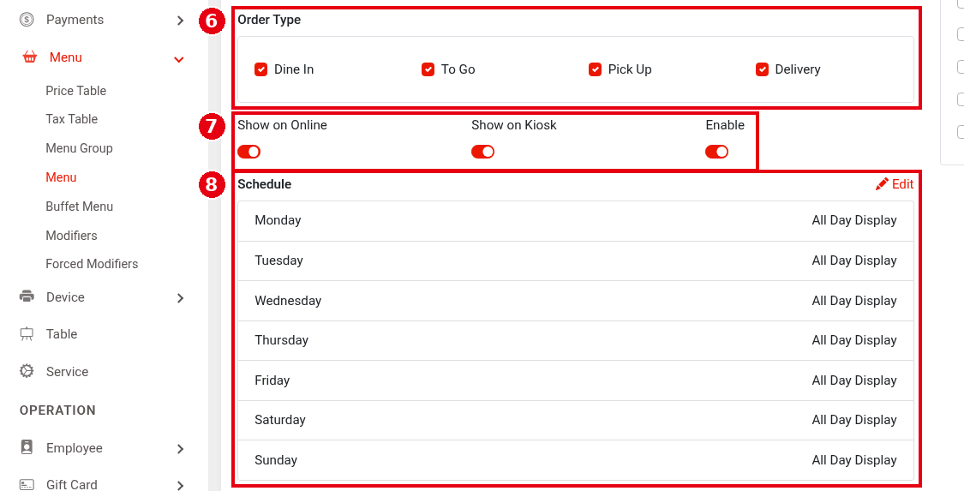Click the Device printer icon

pyautogui.click(x=27, y=296)
